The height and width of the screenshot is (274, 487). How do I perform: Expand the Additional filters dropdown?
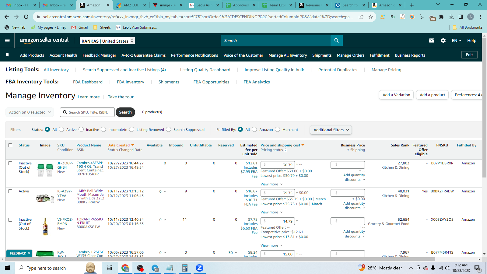pyautogui.click(x=331, y=130)
